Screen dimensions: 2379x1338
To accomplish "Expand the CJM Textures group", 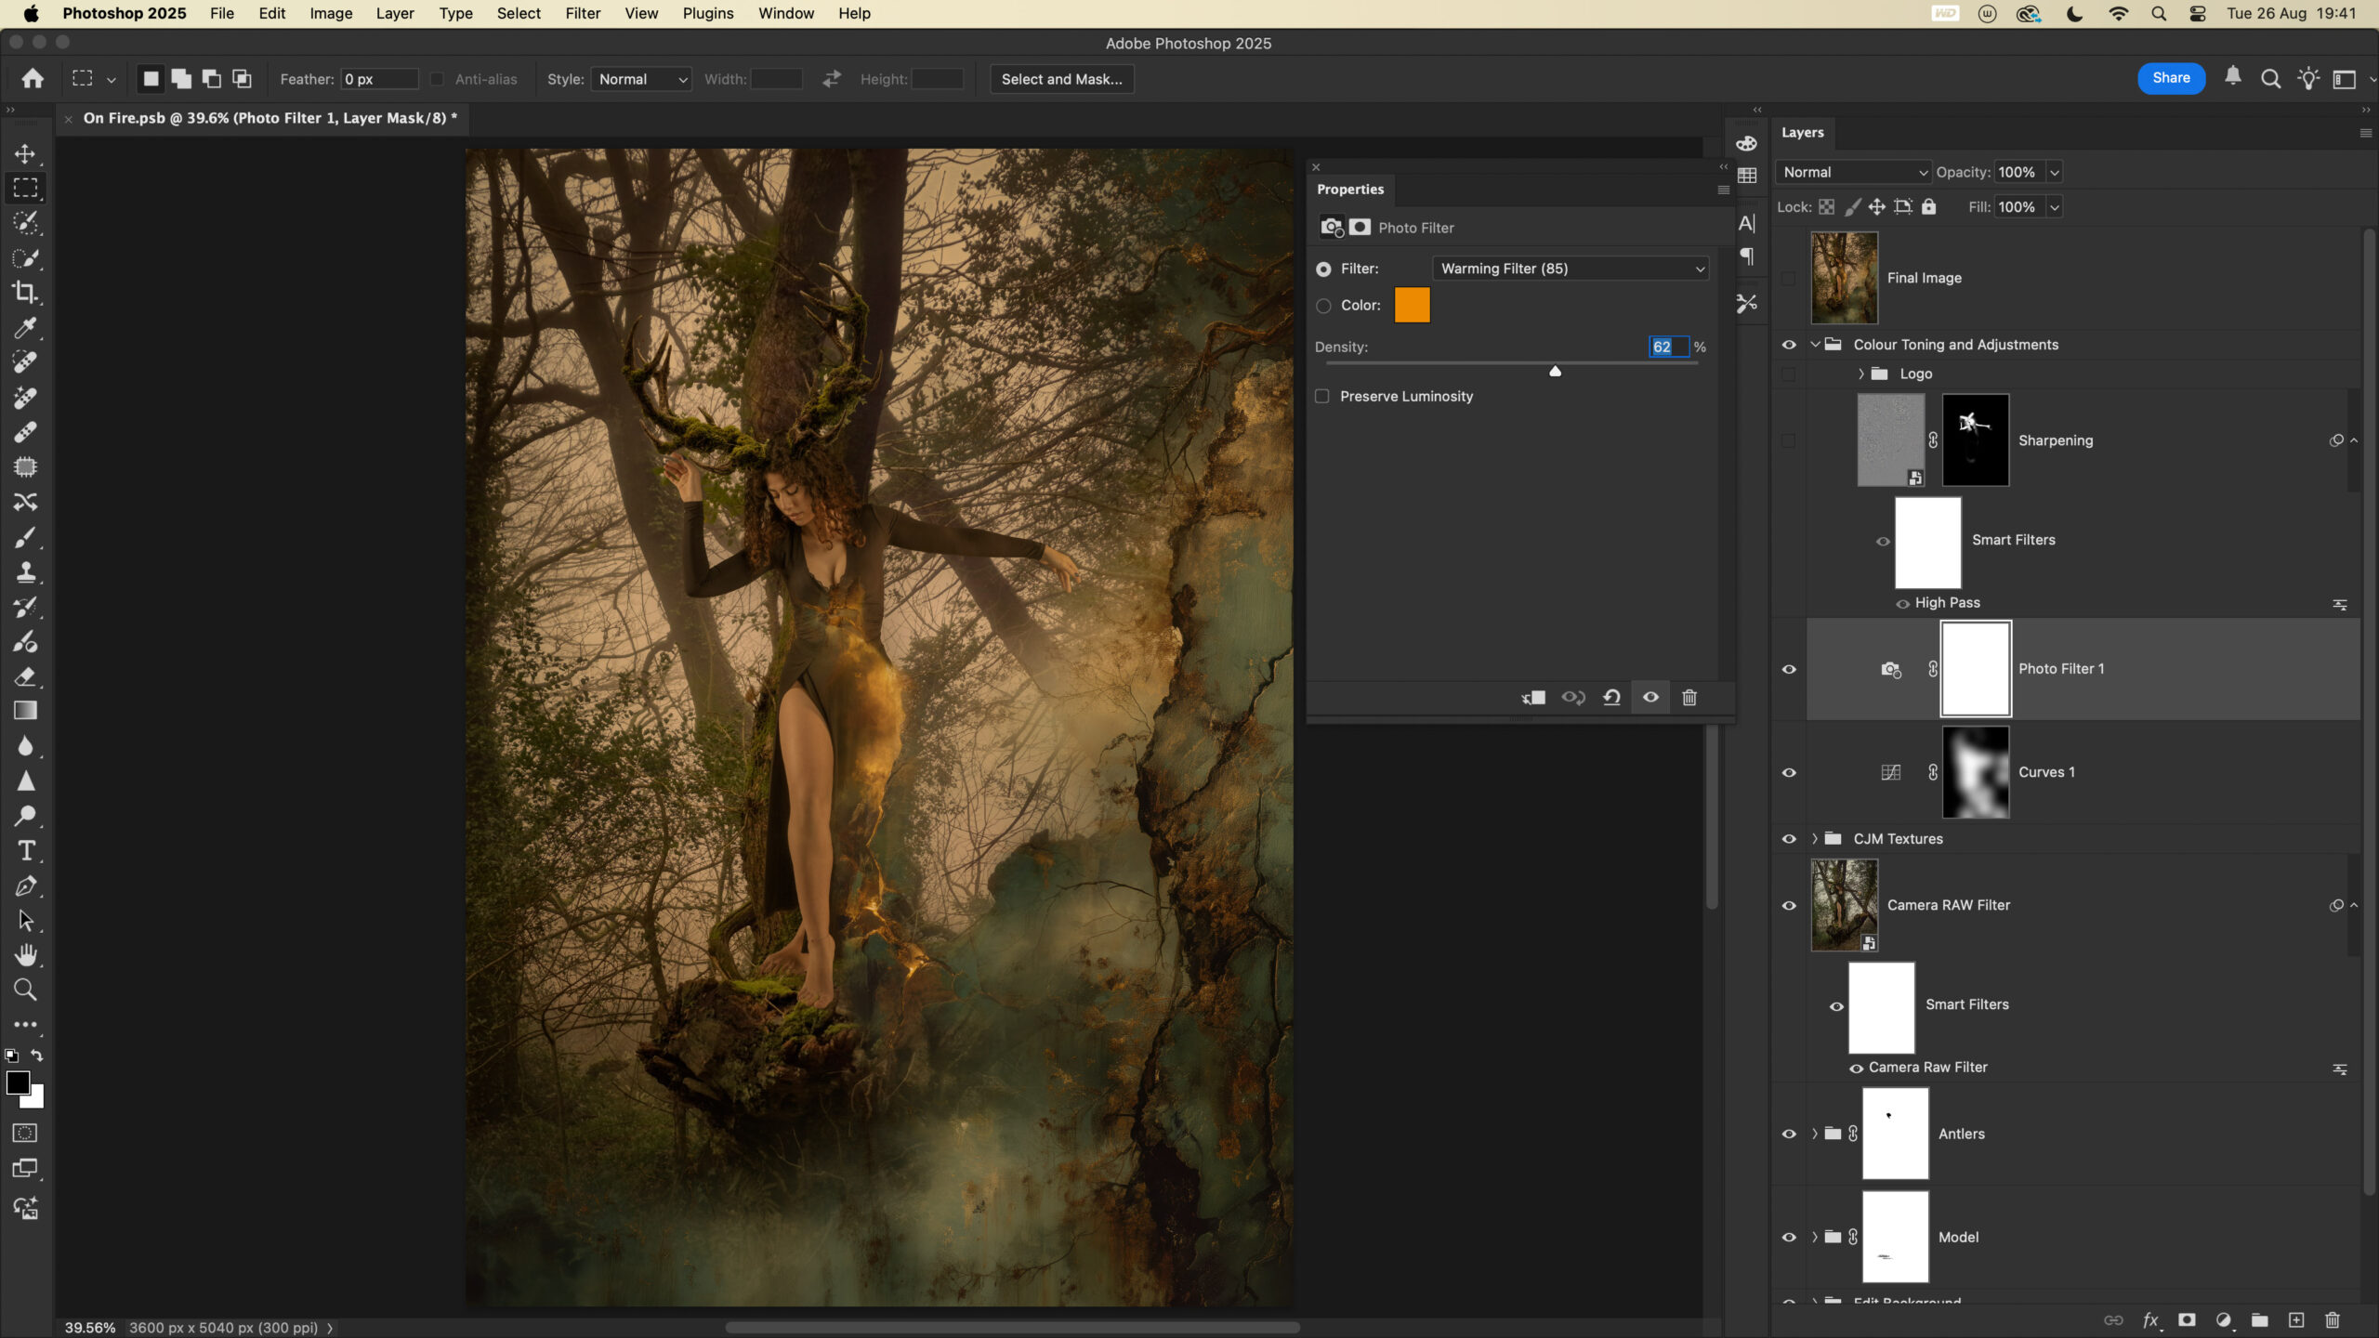I will point(1815,839).
